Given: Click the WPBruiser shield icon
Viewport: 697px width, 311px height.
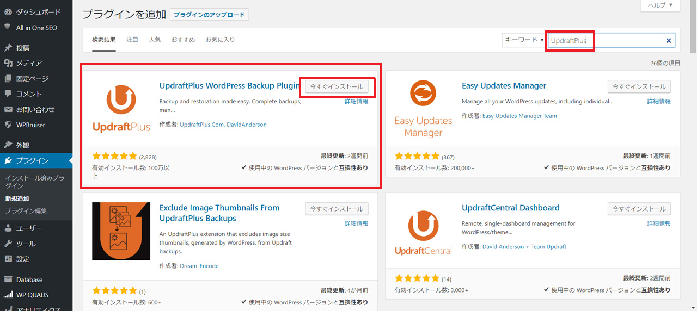Looking at the screenshot, I should coord(8,125).
